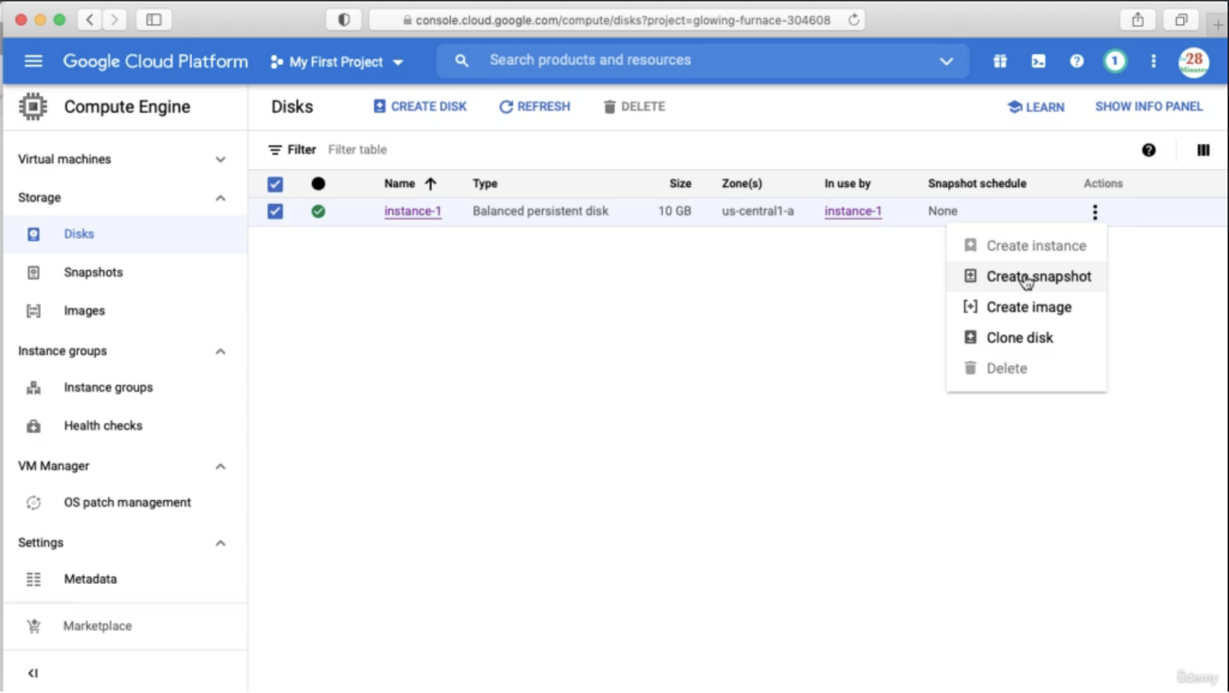This screenshot has height=693, width=1229.
Task: Collapse the sidebar with the arrow icon
Action: [32, 673]
